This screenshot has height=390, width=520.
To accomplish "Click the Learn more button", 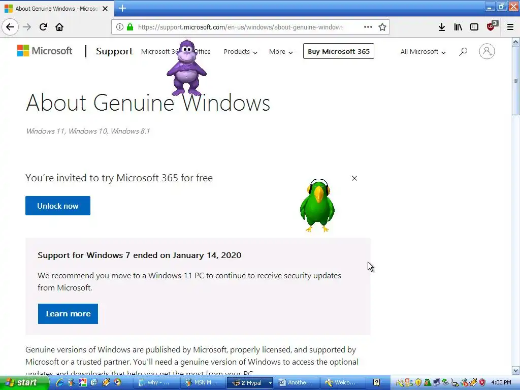I will (68, 314).
